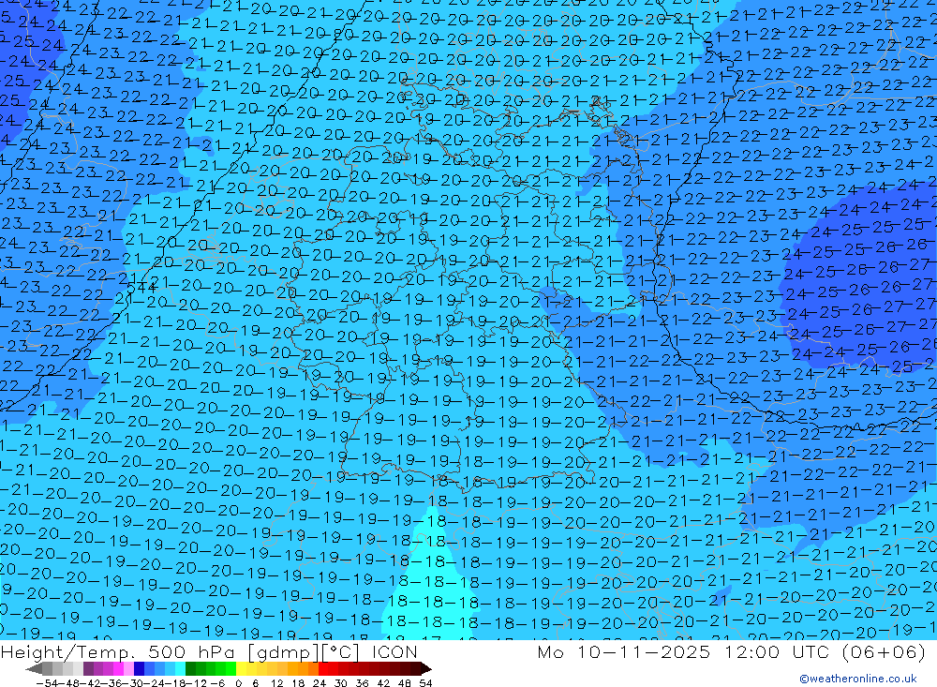Pick the dark blue swatch above -30
The width and height of the screenshot is (937, 687).
[139, 668]
